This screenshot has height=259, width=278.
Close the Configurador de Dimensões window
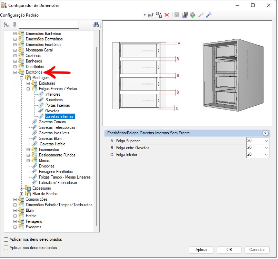(x=269, y=5)
